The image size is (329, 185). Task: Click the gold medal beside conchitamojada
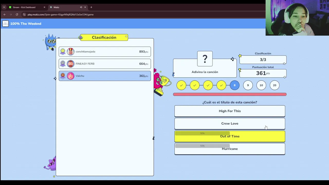[x=63, y=52]
